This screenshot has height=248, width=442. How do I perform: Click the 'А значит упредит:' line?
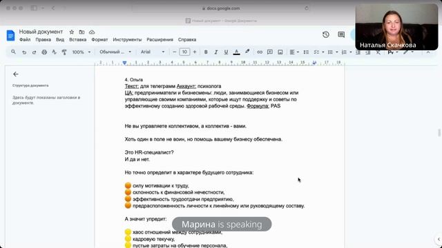[146, 219]
